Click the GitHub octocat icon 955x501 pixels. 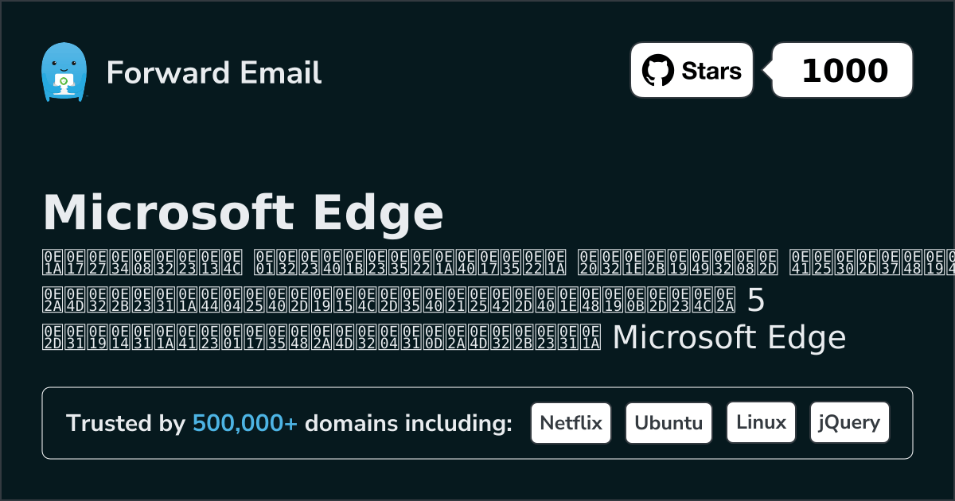tap(658, 71)
